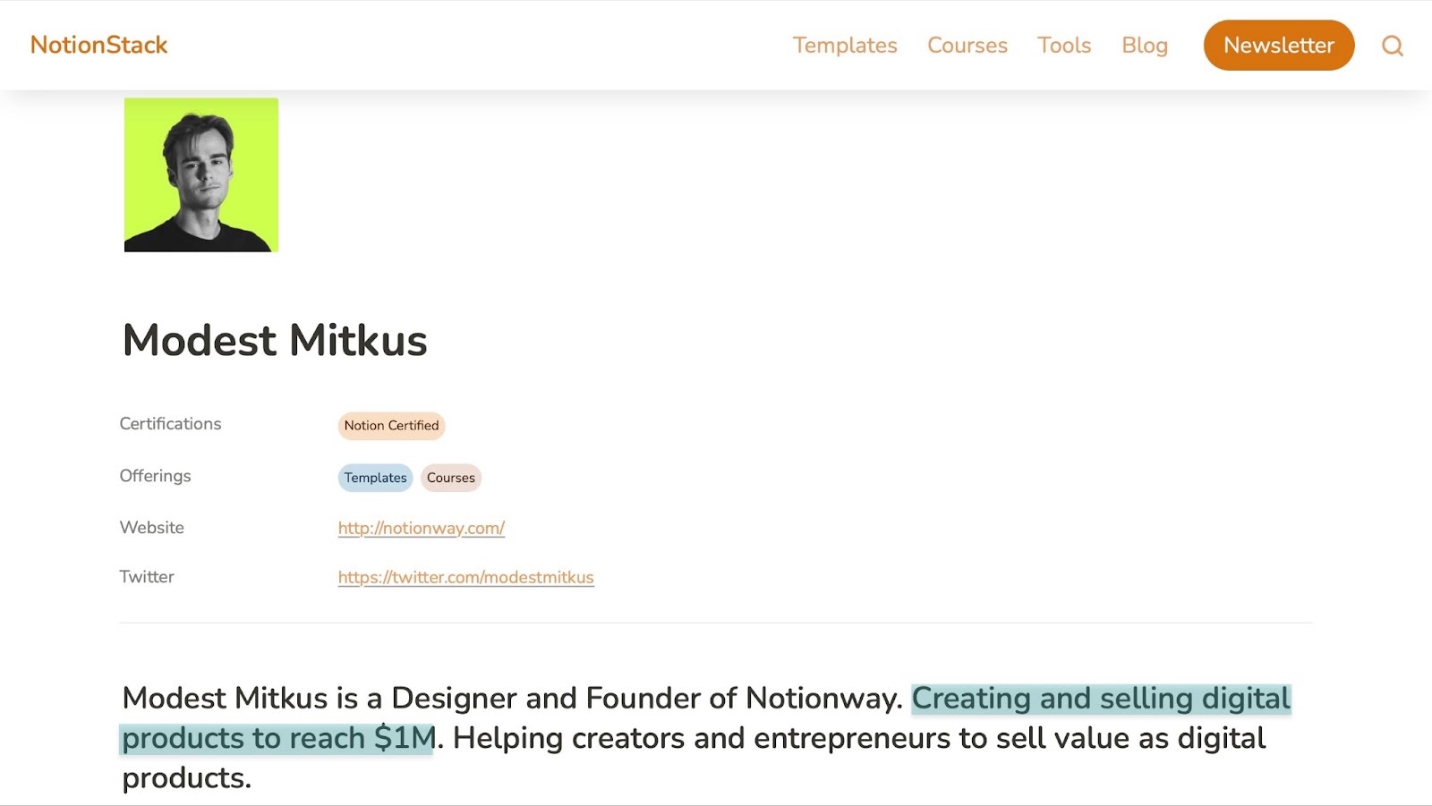1432x806 pixels.
Task: Navigate to the Templates menu item
Action: [844, 45]
